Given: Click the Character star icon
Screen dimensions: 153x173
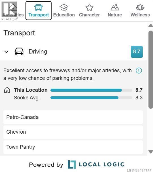Looking at the screenshot, I should point(90,7).
